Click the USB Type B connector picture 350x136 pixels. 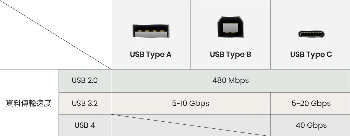(x=231, y=27)
